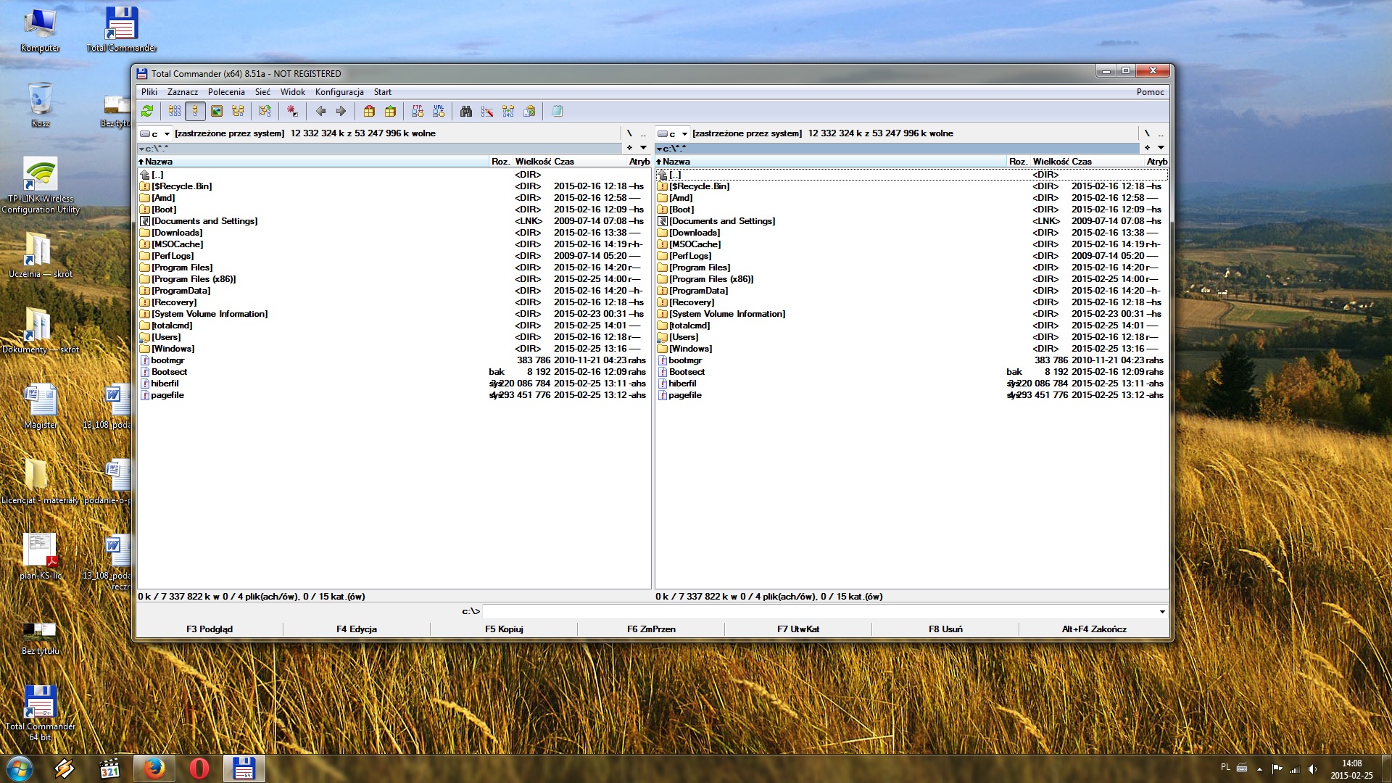Click F3 Podgląd button
The image size is (1392, 783).
[210, 629]
